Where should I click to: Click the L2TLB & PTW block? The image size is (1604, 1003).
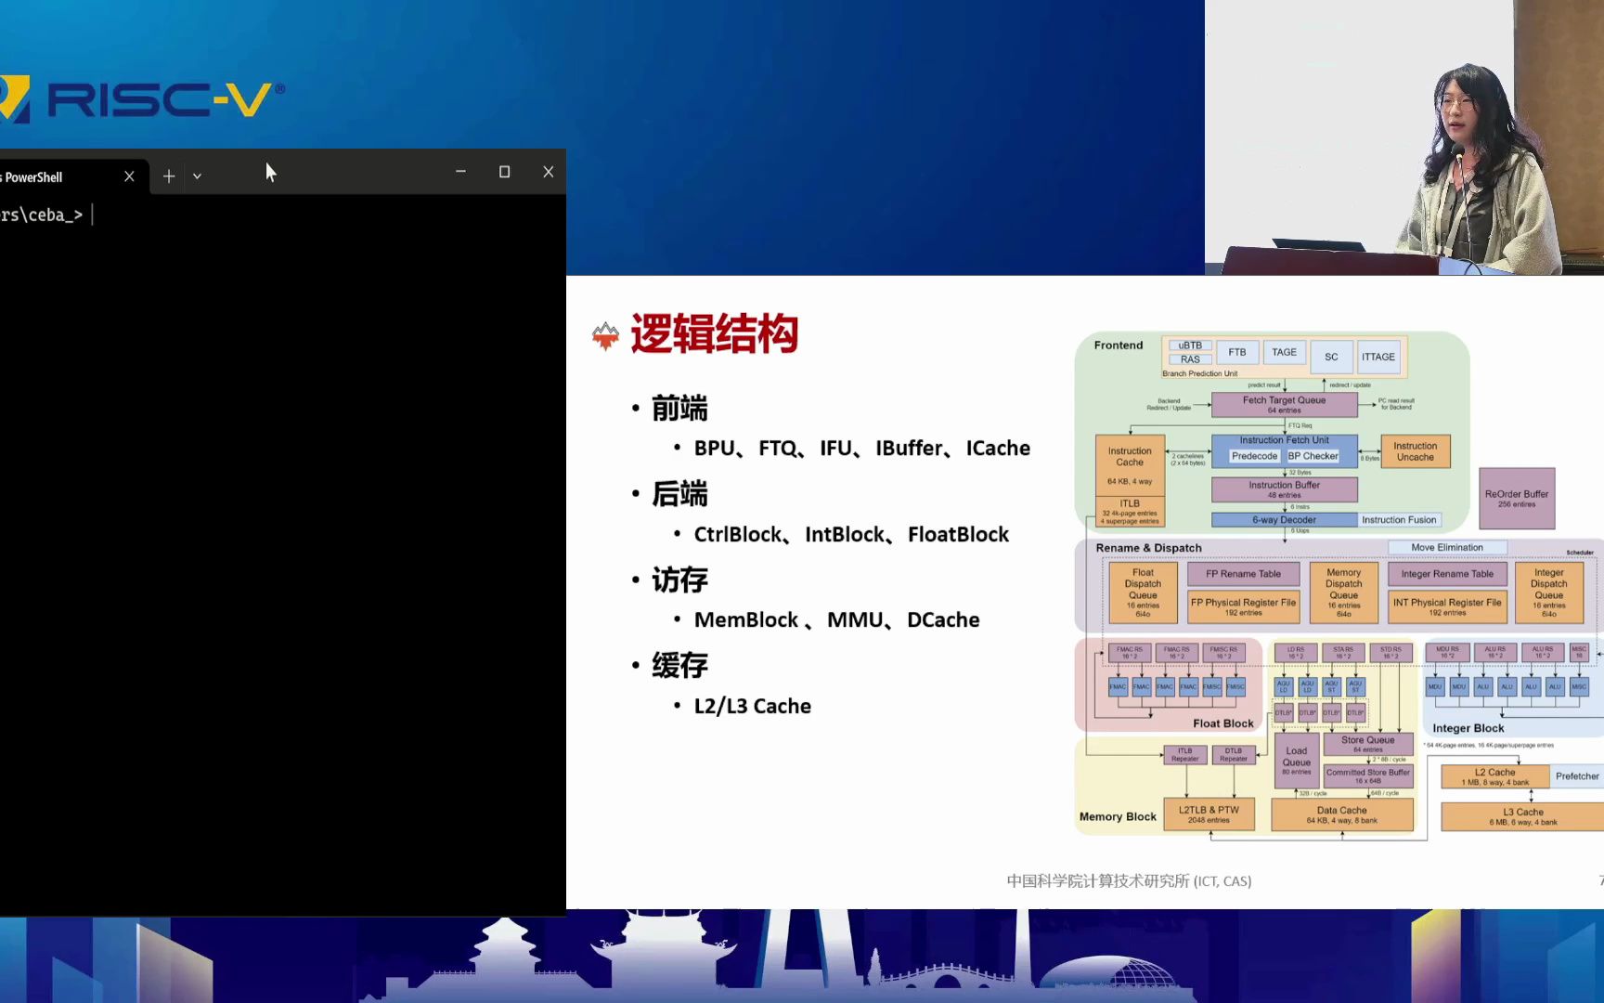pos(1209,814)
